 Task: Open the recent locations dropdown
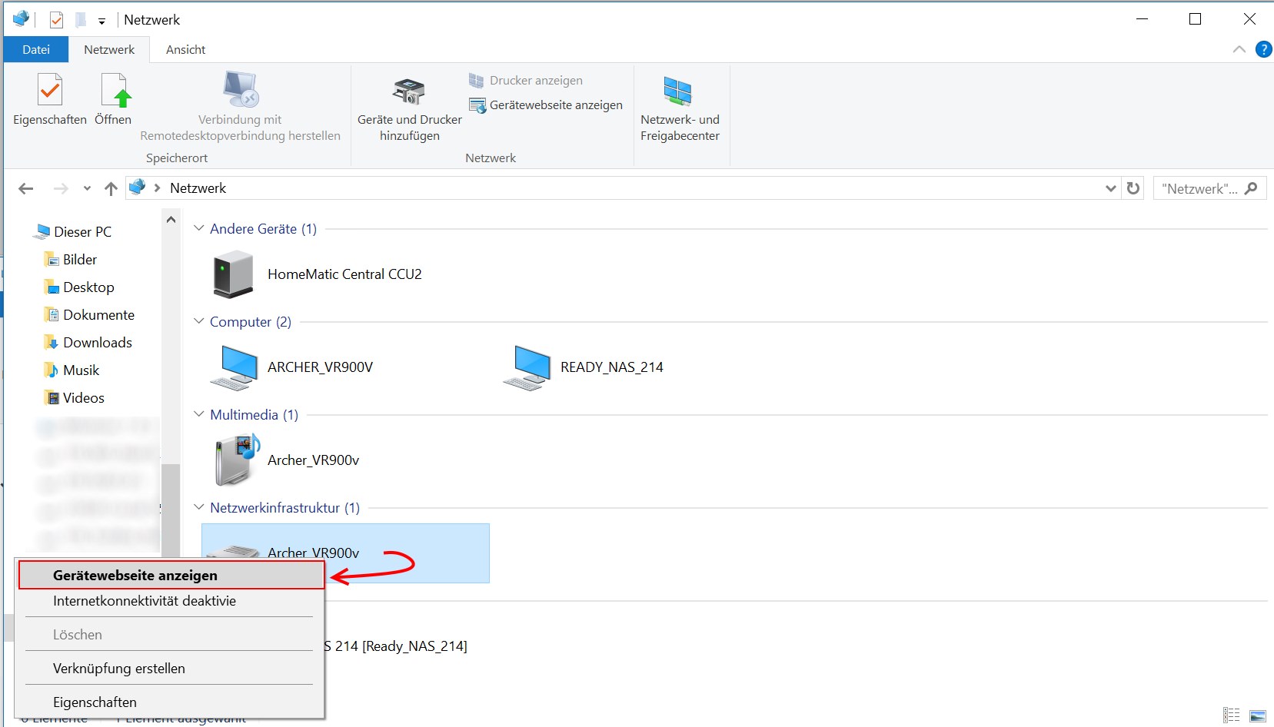point(87,188)
